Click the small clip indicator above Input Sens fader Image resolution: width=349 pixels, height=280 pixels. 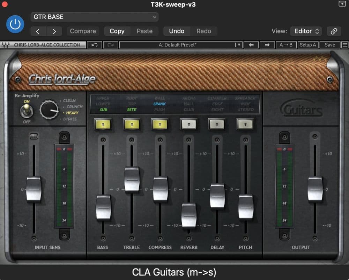(34, 136)
